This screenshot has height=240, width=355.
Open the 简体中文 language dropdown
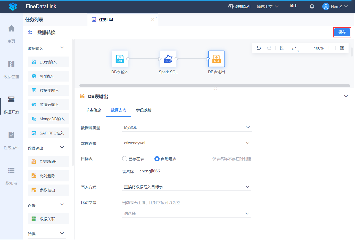tap(268, 6)
